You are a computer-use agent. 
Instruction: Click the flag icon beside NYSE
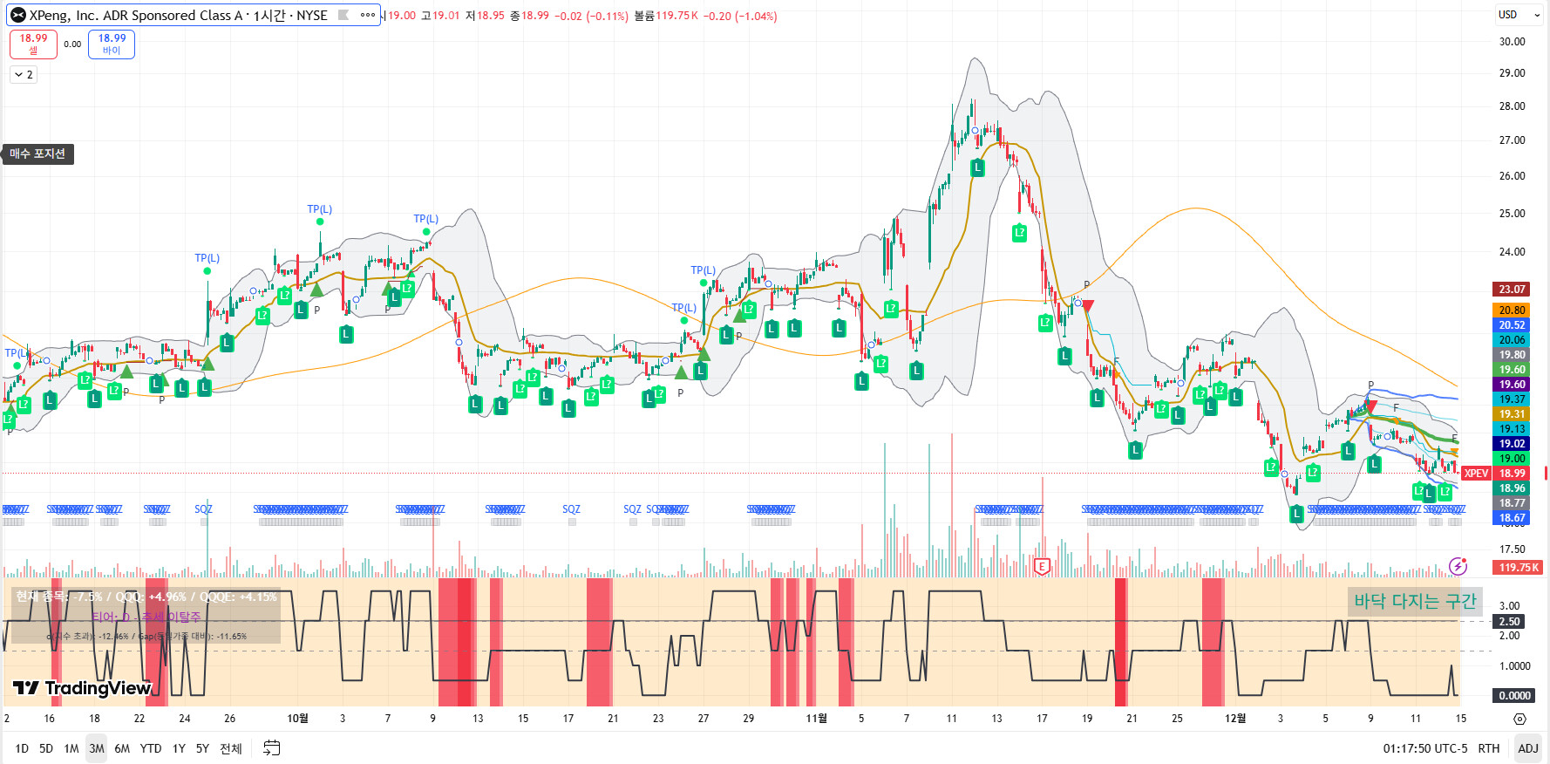(343, 15)
